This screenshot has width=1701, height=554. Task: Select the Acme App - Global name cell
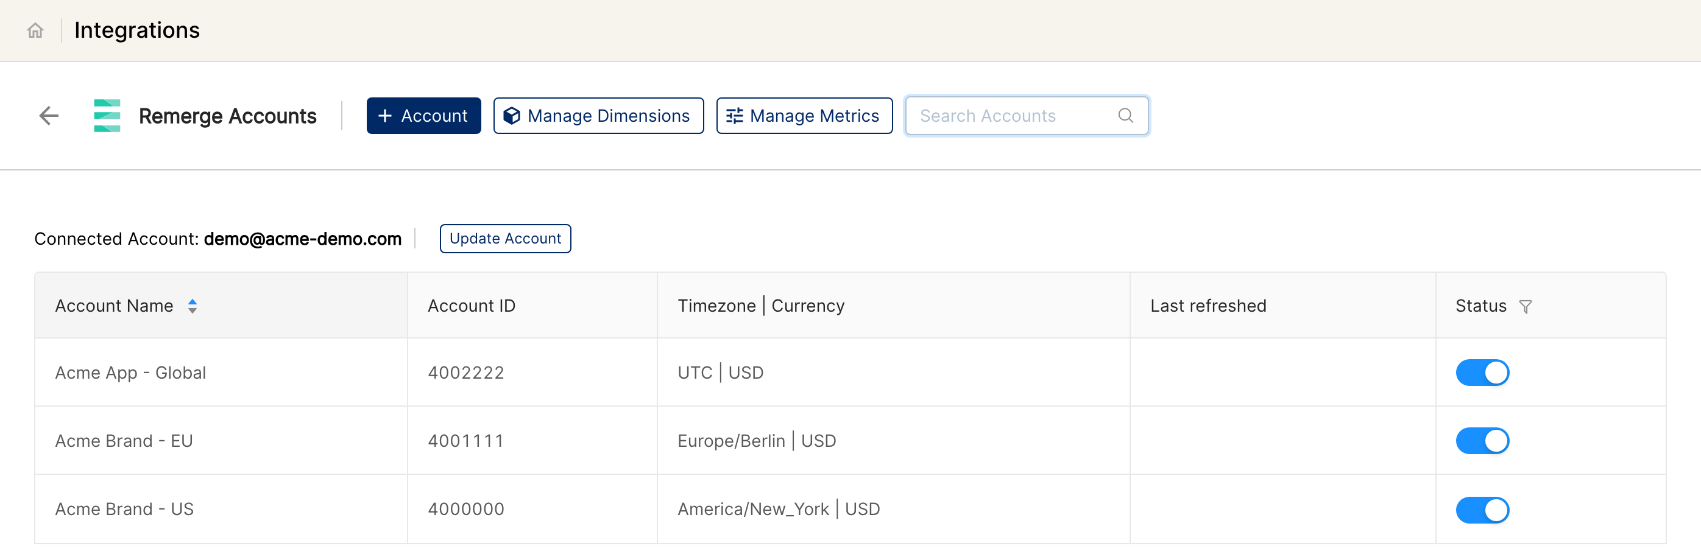point(221,373)
